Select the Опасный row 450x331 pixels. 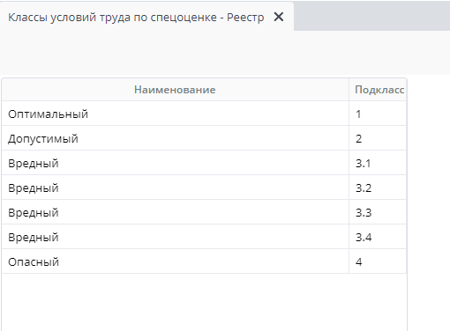point(204,261)
